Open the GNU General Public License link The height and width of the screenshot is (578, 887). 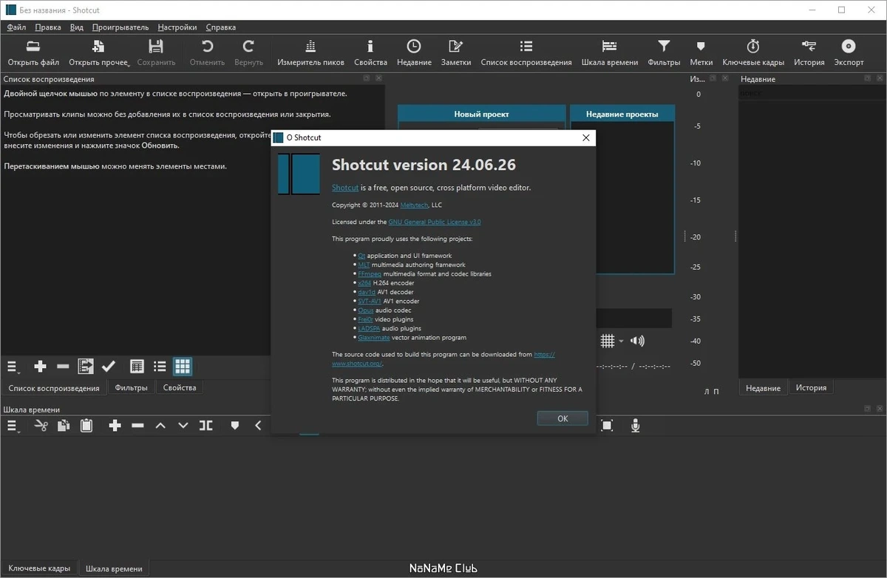tap(435, 222)
